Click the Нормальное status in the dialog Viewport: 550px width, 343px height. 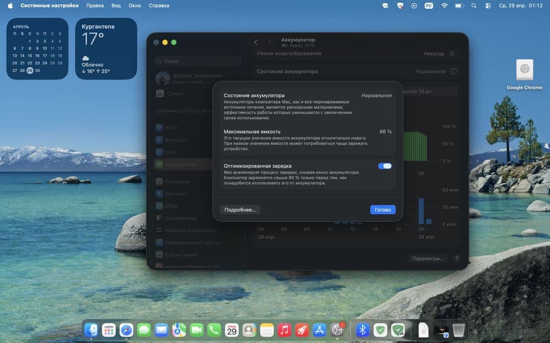376,95
